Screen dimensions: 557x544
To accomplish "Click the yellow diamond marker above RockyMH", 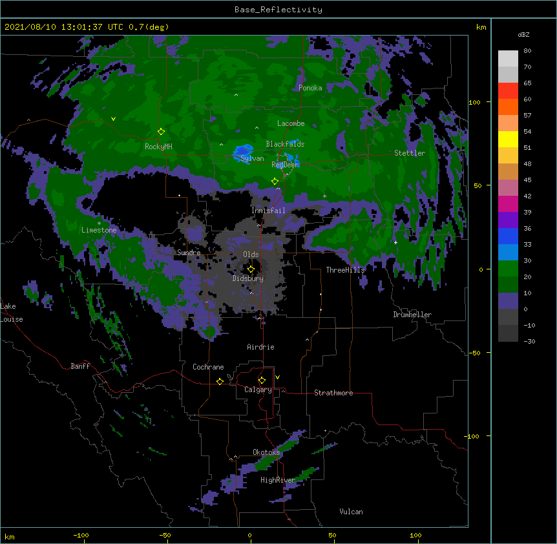I will [162, 132].
